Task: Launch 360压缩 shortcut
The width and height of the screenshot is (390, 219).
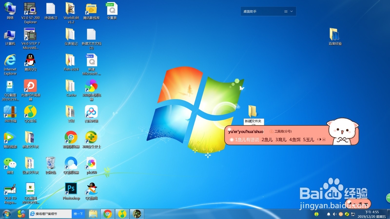Action: [10, 114]
